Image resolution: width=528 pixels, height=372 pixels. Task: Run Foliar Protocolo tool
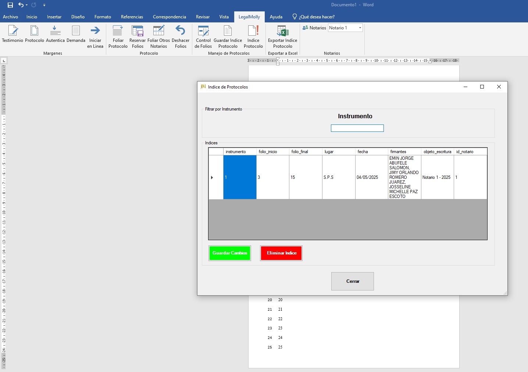(x=118, y=31)
